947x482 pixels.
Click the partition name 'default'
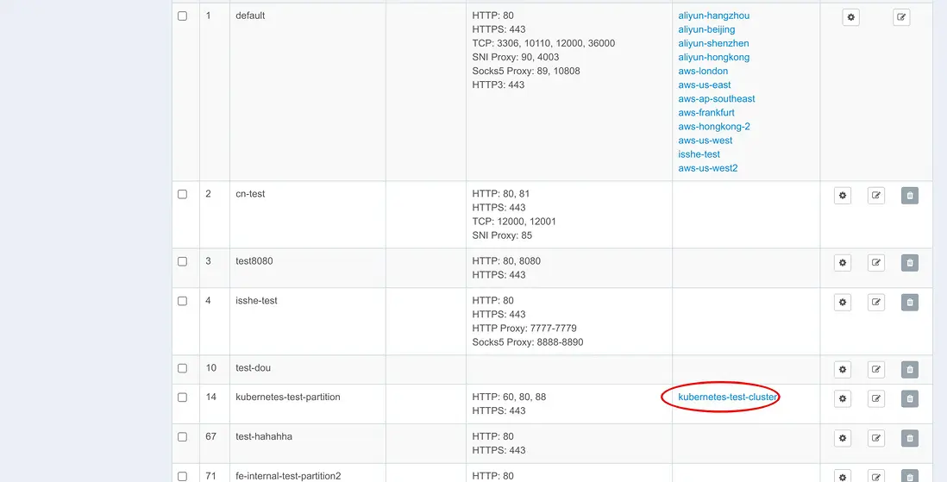pos(250,16)
